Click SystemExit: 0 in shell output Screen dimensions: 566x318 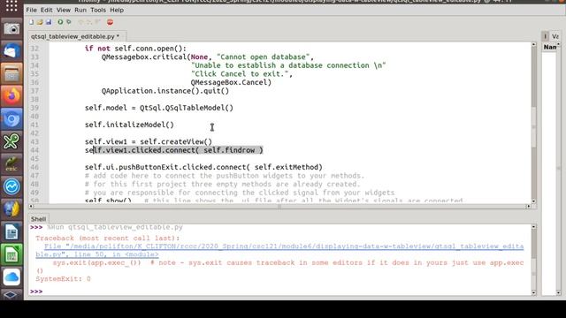pyautogui.click(x=63, y=279)
